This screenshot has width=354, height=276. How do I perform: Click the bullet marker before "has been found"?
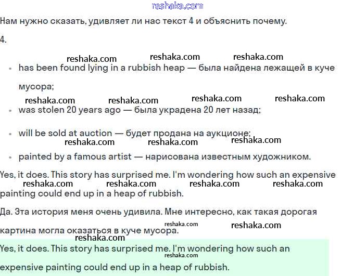(x=10, y=68)
